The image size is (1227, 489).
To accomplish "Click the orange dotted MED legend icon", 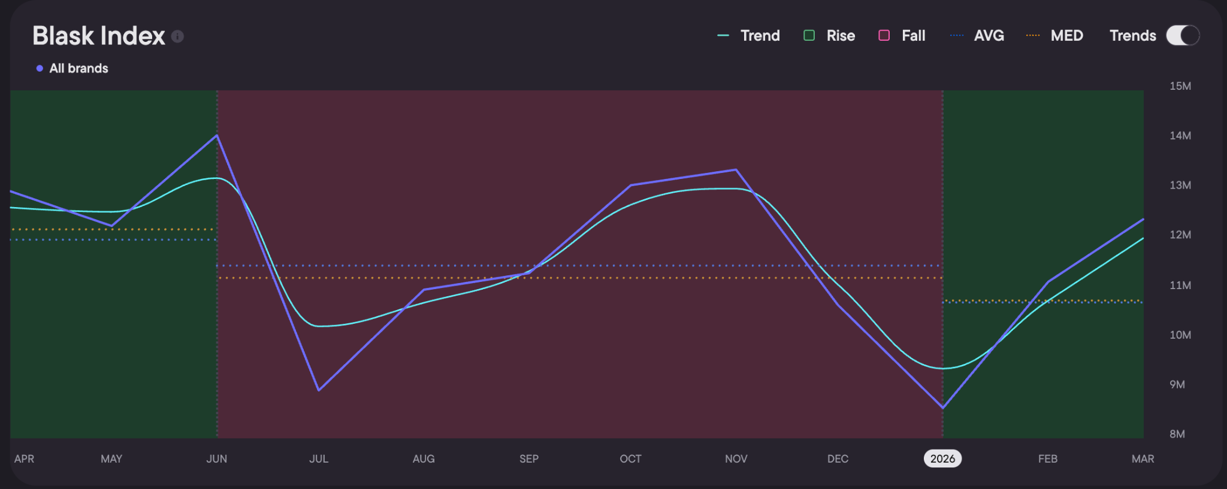I will 1033,35.
